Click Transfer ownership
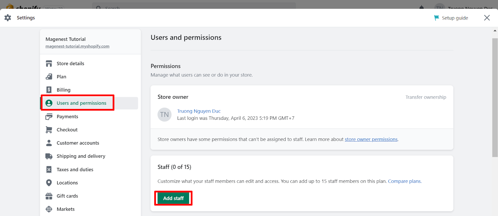 (425, 97)
